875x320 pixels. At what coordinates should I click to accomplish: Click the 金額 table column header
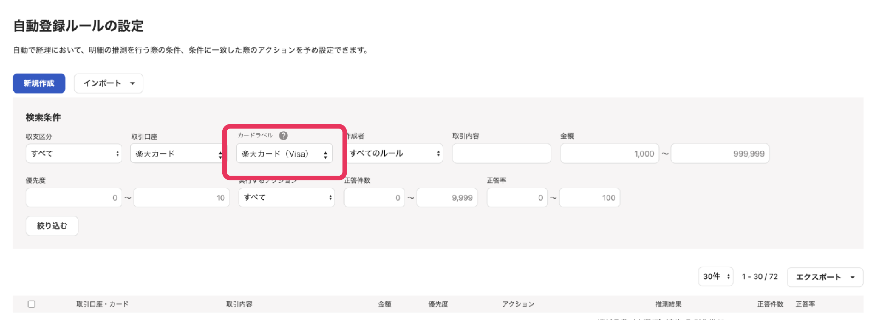(x=385, y=304)
